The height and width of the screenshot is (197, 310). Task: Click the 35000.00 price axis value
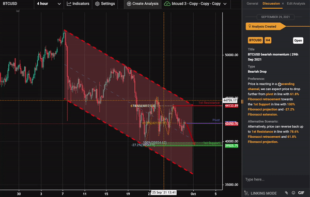click(231, 185)
